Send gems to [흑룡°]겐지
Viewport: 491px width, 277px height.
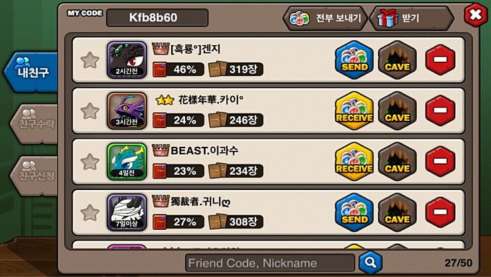pyautogui.click(x=354, y=60)
